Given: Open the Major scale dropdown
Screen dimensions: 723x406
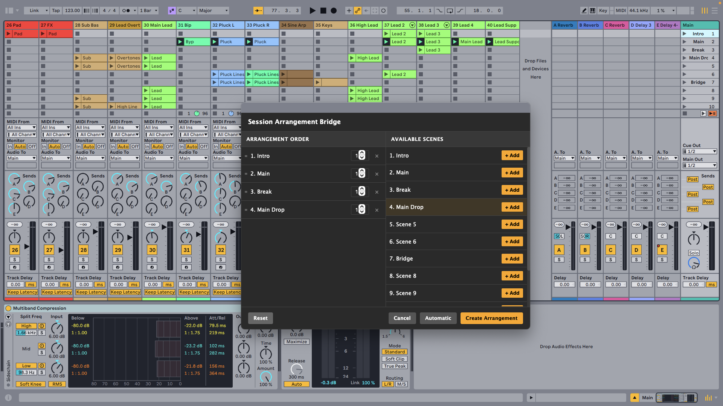Looking at the screenshot, I should tap(214, 11).
